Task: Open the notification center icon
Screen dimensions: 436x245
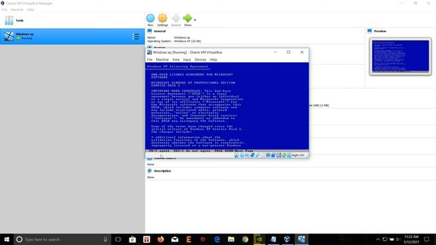Action: coord(426,239)
